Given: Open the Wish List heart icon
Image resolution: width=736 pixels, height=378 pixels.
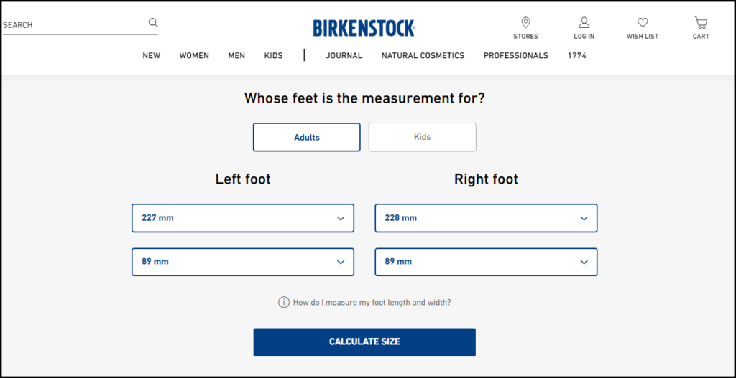Looking at the screenshot, I should [642, 22].
